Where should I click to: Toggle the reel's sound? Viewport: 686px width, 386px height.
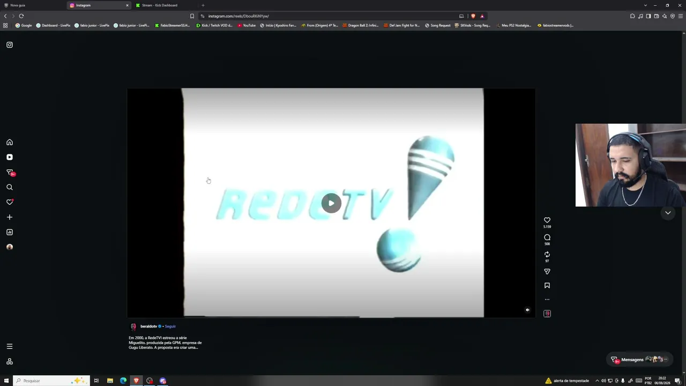click(x=527, y=310)
